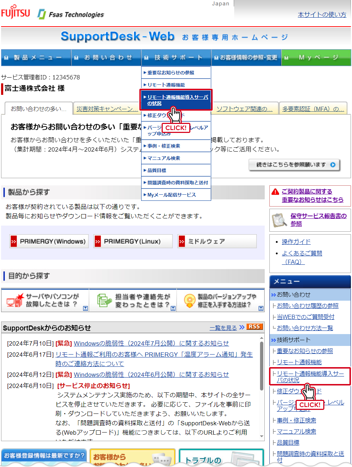The image size is (352, 467).
Task: Switch to the 災害対策キャンペーン tab
Action: pos(107,109)
